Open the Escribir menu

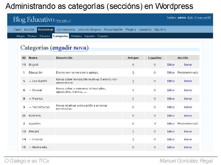pyautogui.click(x=29, y=30)
